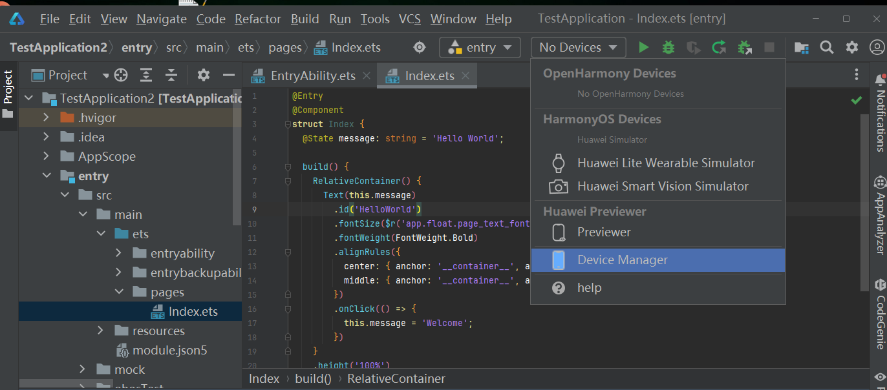Close the EntryAbility.ets tab
Viewport: 887px width, 390px height.
pos(367,76)
